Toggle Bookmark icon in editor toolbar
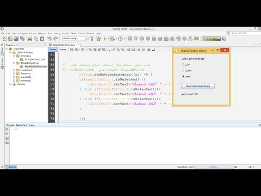261x196 pixels. 123,50
